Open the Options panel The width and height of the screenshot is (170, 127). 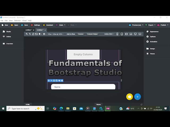(151, 37)
